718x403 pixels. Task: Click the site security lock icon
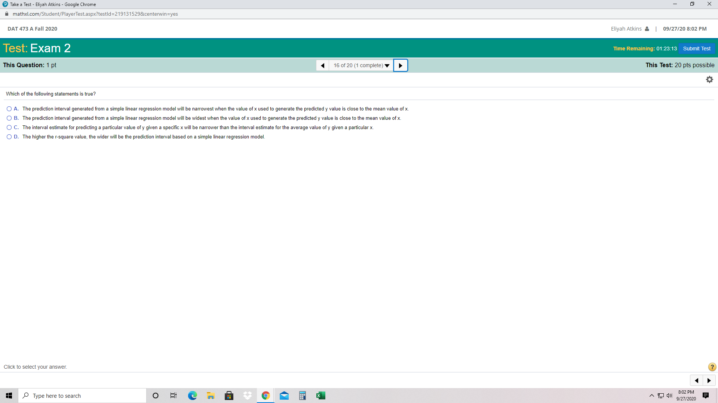click(x=6, y=14)
